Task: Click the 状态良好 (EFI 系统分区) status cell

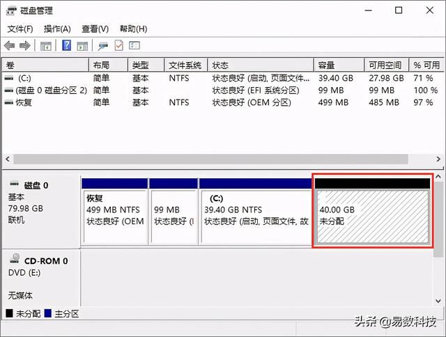Action: point(256,91)
